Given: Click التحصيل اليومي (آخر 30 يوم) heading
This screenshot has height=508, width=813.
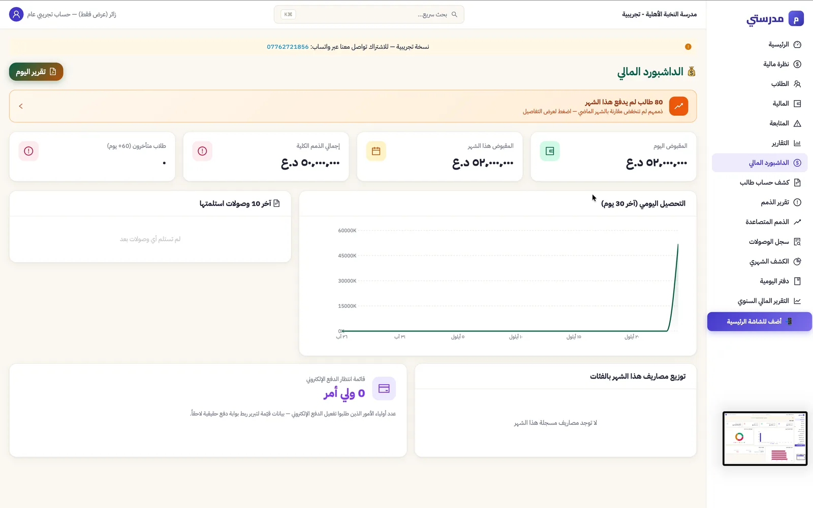Looking at the screenshot, I should coord(643,204).
